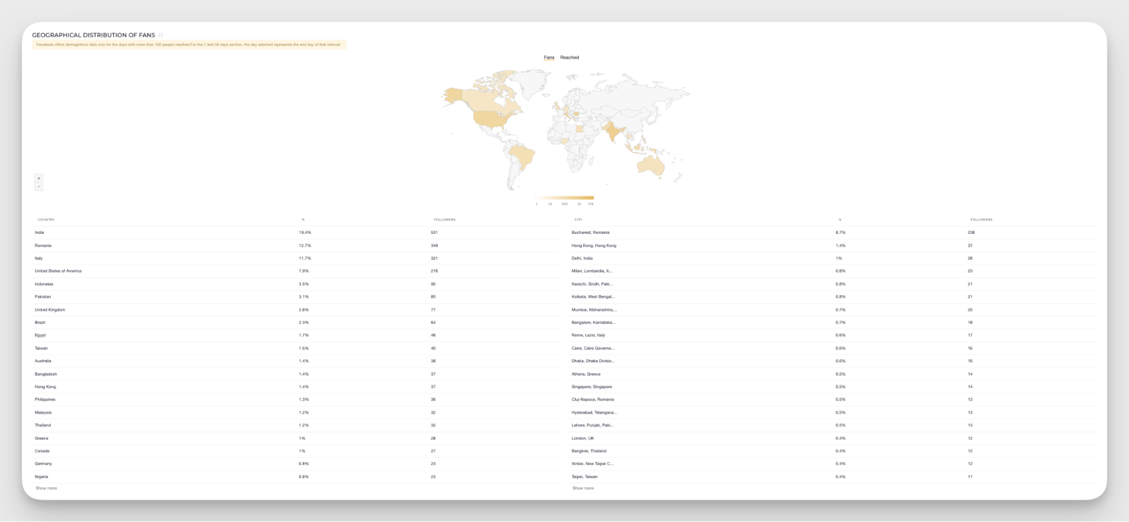
Task: Click the info icon beside Geographical Distribution title
Action: point(161,35)
